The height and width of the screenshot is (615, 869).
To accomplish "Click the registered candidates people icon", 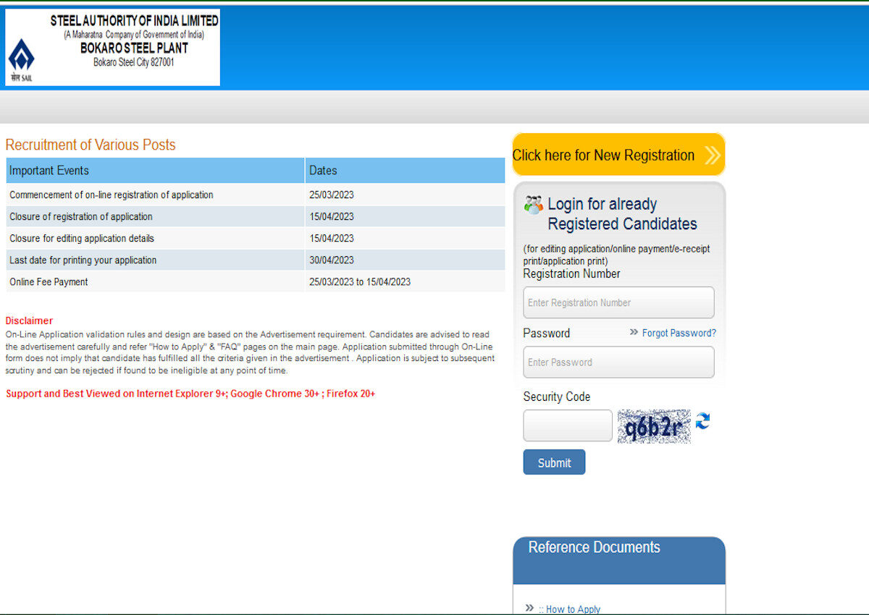I will [533, 205].
